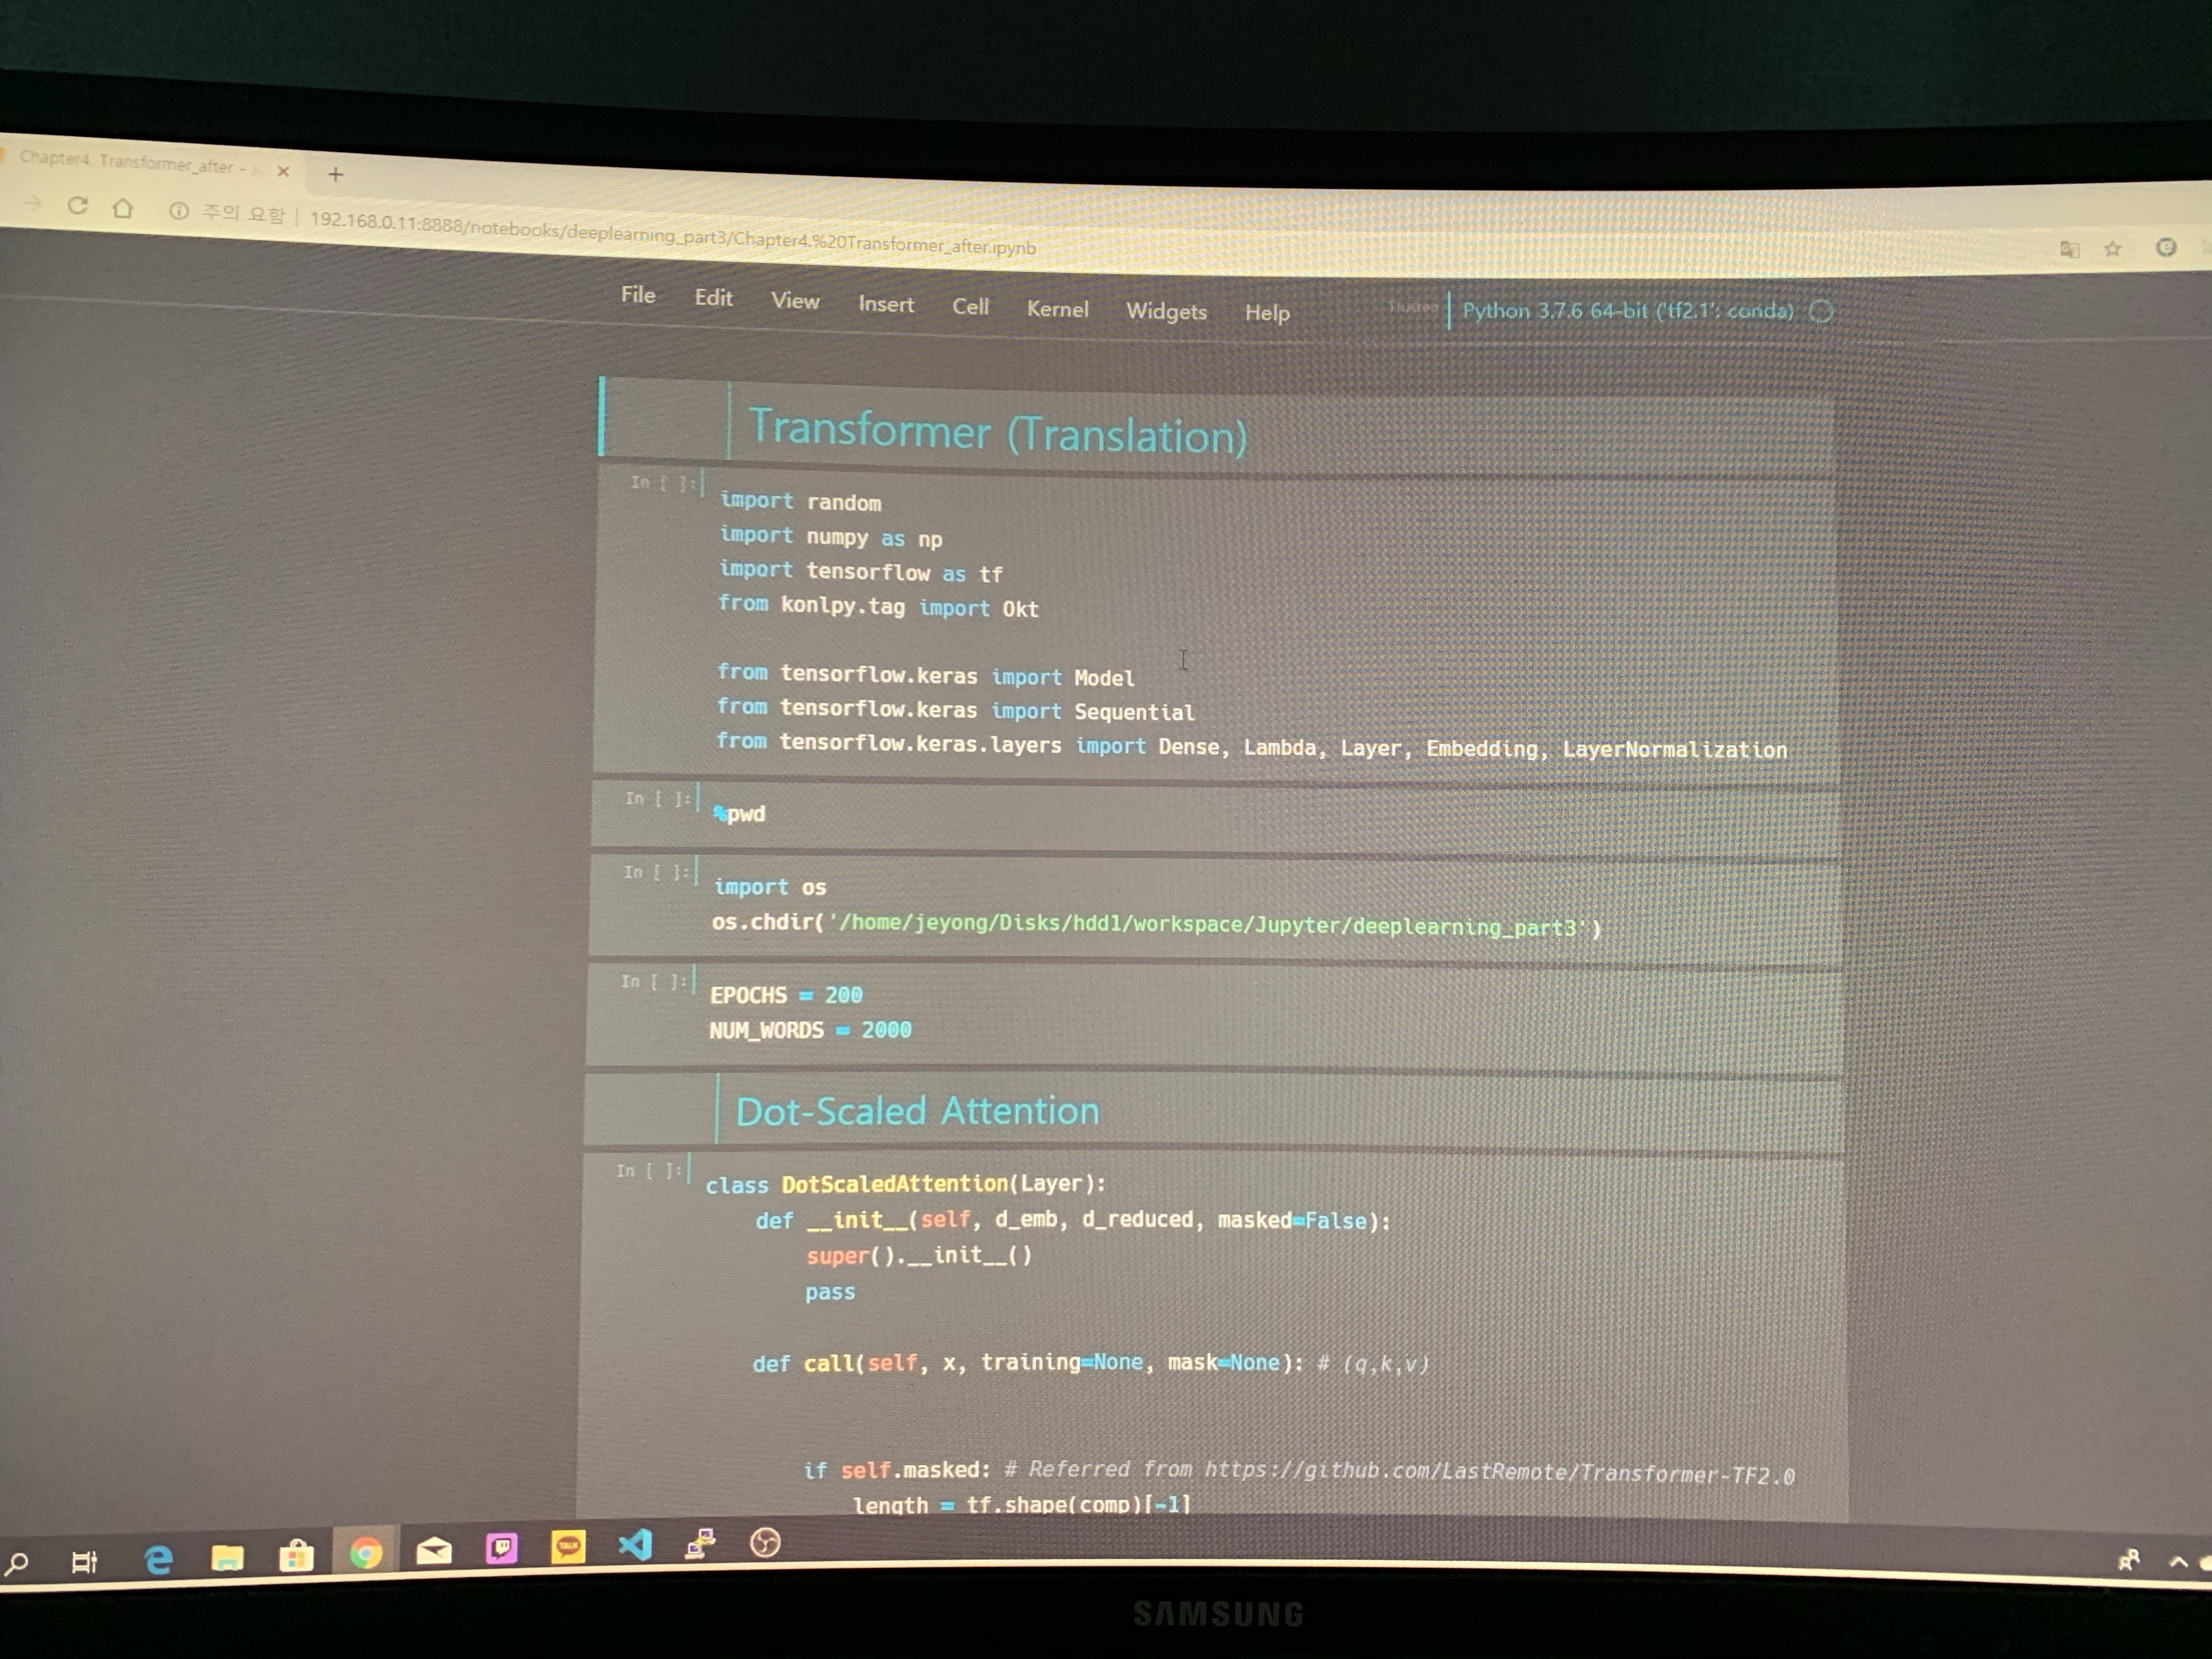Click 'from konlpy.tag import Okt' line
Image resolution: width=2212 pixels, height=1659 pixels.
click(878, 606)
